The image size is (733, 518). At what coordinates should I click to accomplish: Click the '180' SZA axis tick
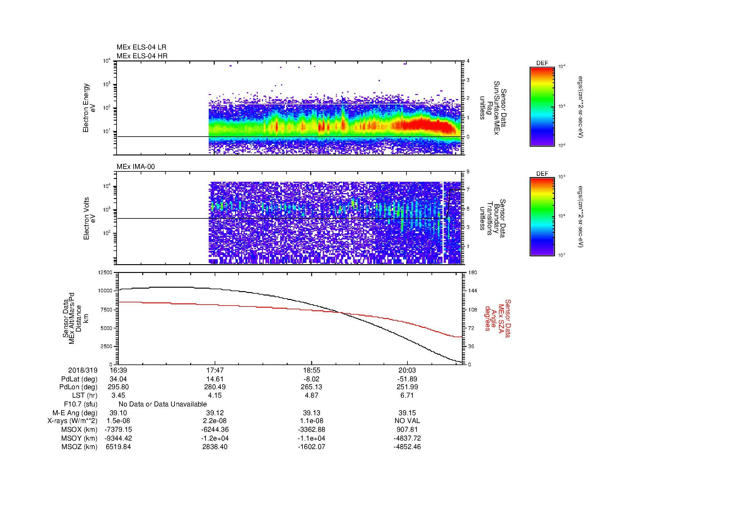(472, 273)
